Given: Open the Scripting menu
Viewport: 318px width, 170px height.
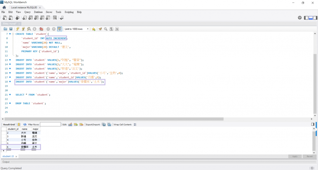Looking at the screenshot, I should (x=69, y=12).
